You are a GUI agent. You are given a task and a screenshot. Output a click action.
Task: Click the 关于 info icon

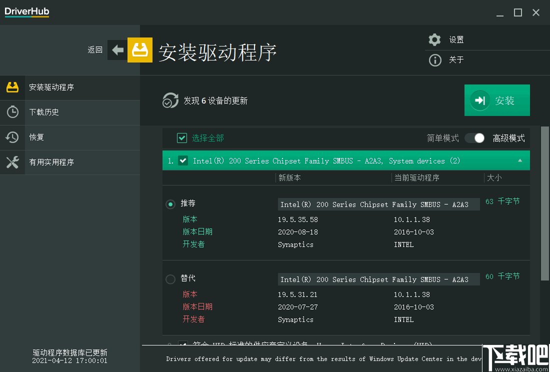click(434, 60)
